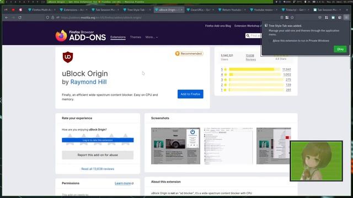Select the third pinned tab
This screenshot has width=353, height=198.
20,10
